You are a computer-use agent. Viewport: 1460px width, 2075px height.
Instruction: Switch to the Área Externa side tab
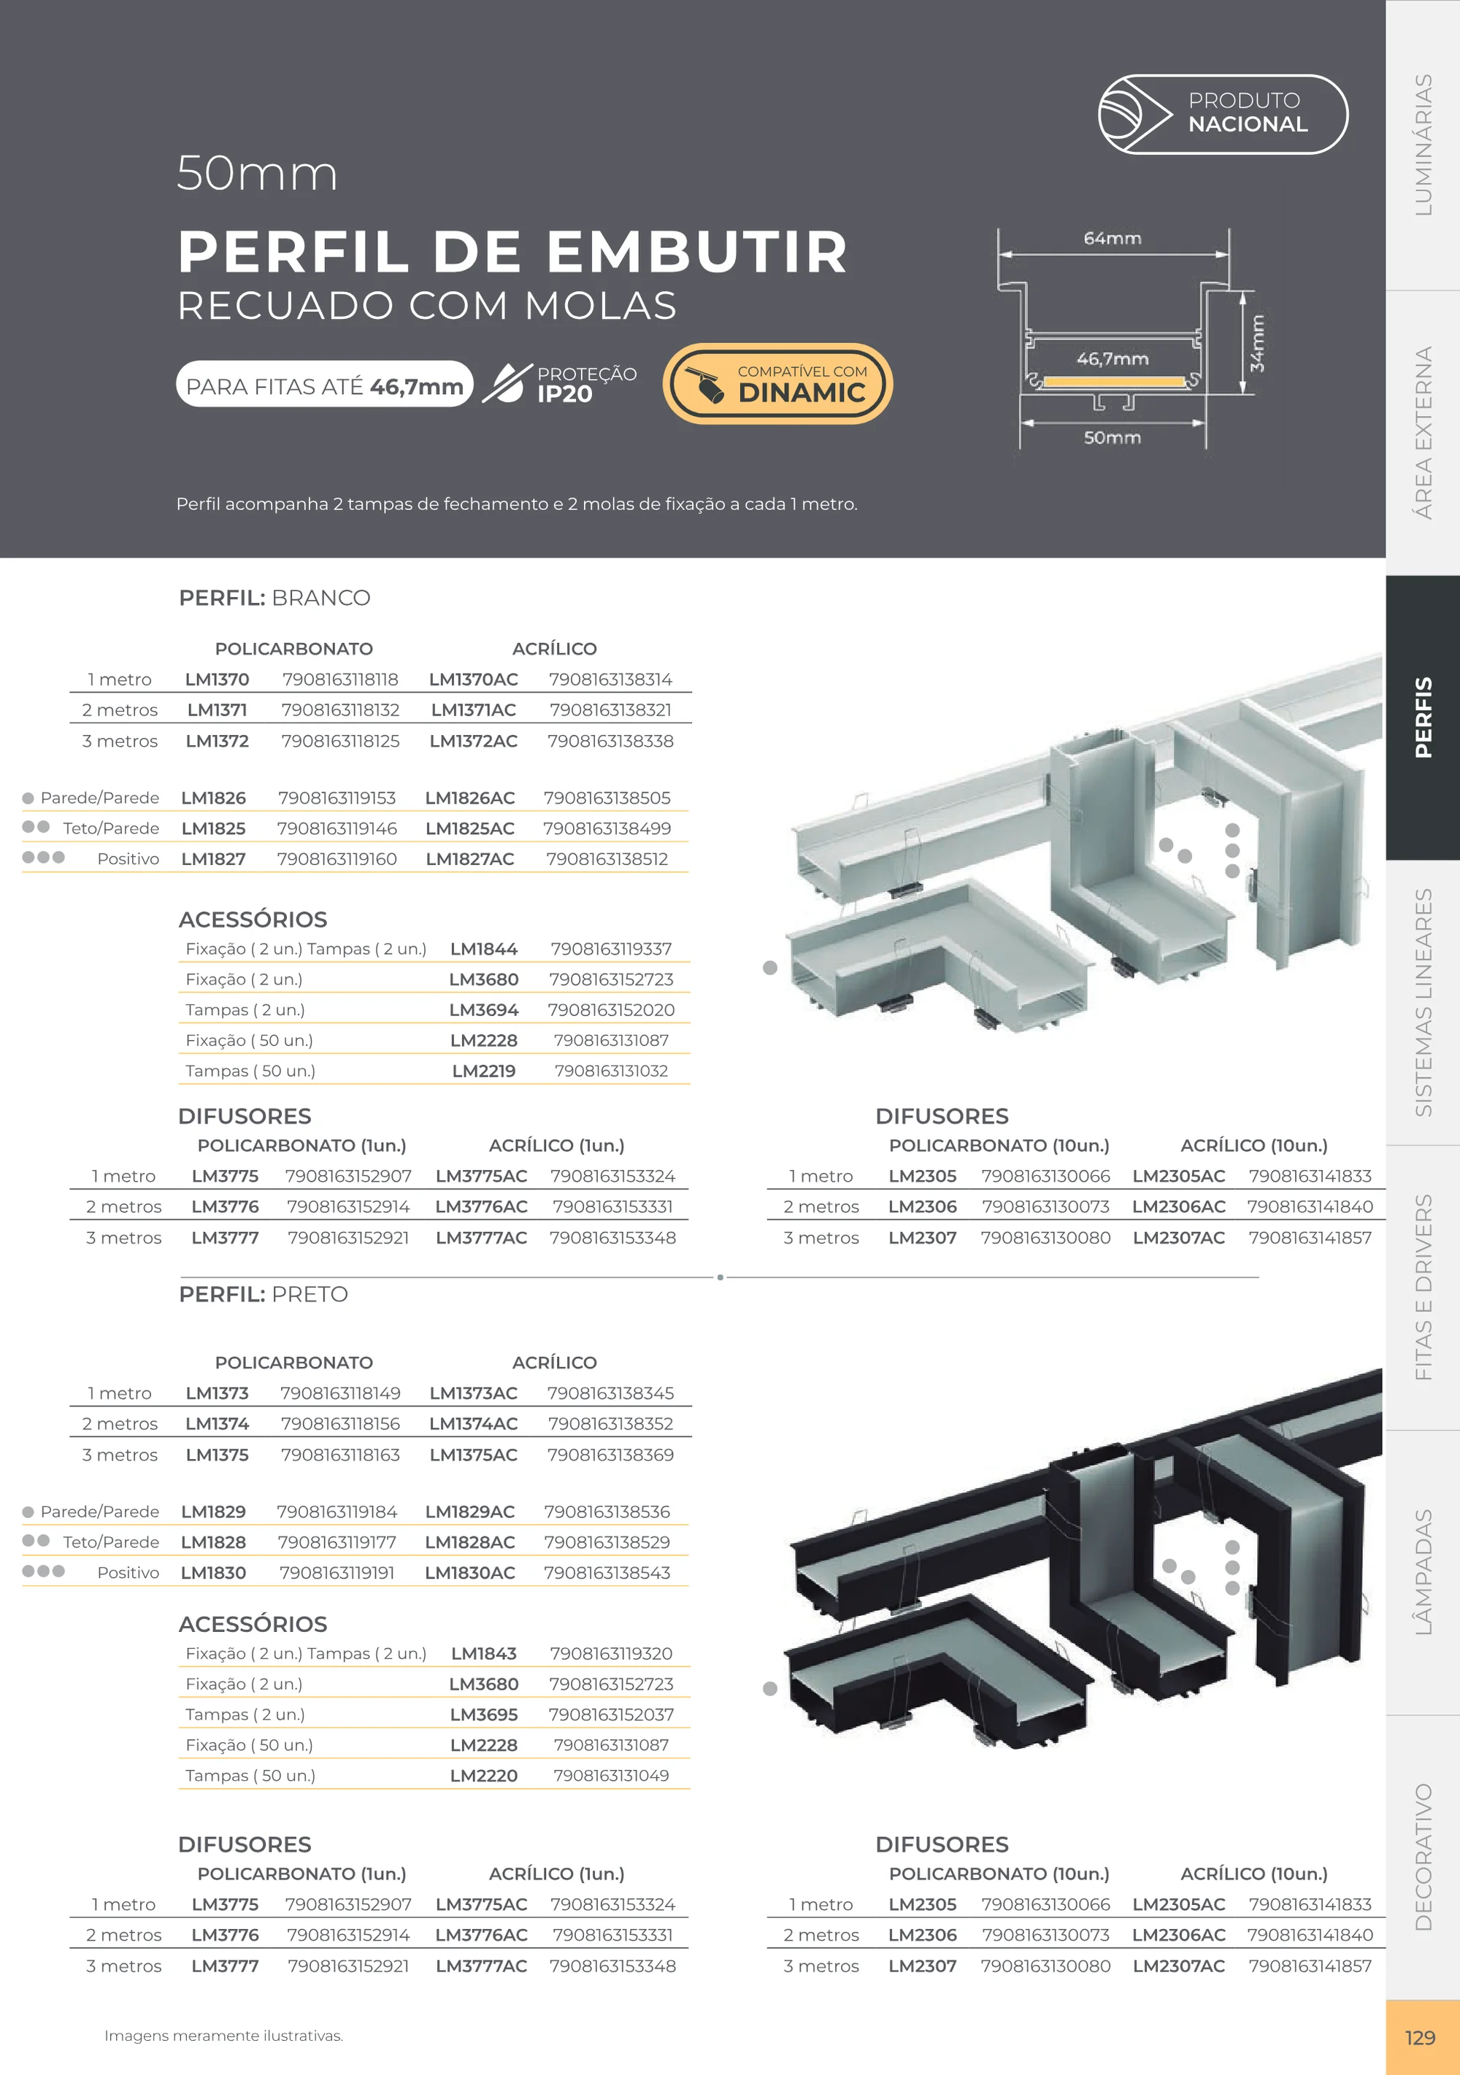1423,433
